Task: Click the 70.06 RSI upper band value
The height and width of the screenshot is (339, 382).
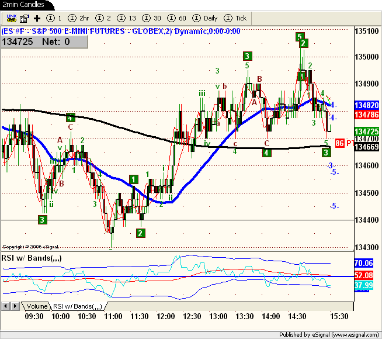Action: click(367, 264)
